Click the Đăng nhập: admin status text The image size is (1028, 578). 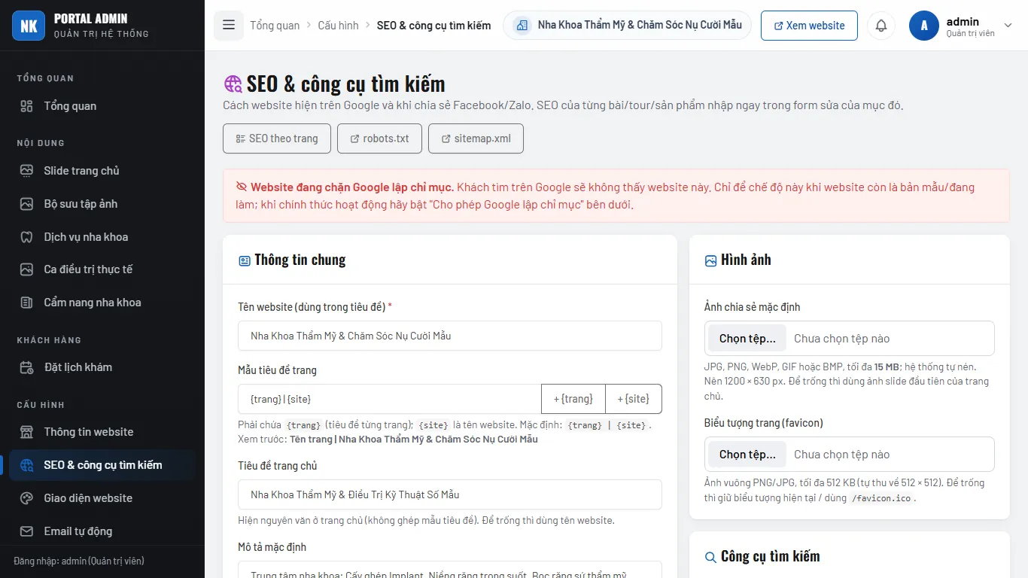click(79, 561)
